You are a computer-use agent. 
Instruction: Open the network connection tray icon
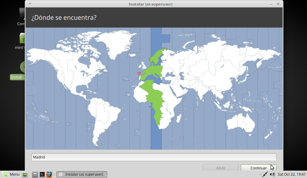pyautogui.click(x=265, y=174)
